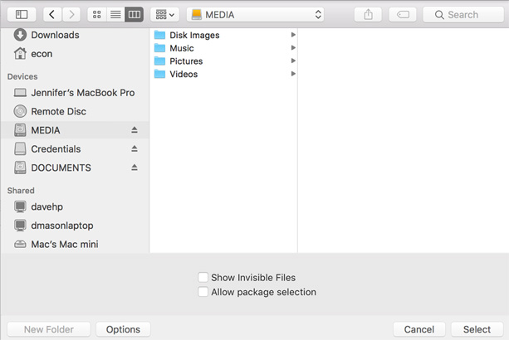Viewport: 509px width, 340px height.
Task: Open Downloads in the sidebar
Action: pos(75,35)
